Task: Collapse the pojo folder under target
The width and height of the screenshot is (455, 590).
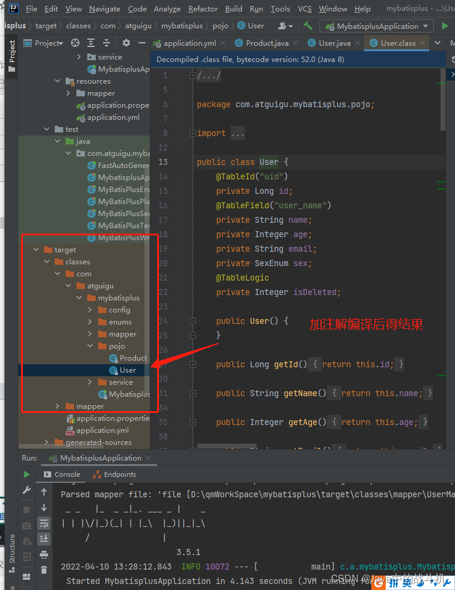Action: pos(90,346)
